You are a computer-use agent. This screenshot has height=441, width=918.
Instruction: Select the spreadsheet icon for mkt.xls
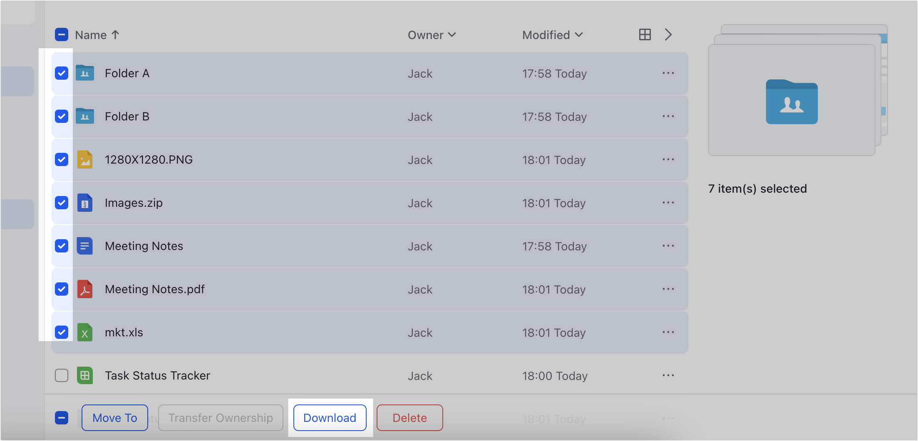[x=85, y=332]
